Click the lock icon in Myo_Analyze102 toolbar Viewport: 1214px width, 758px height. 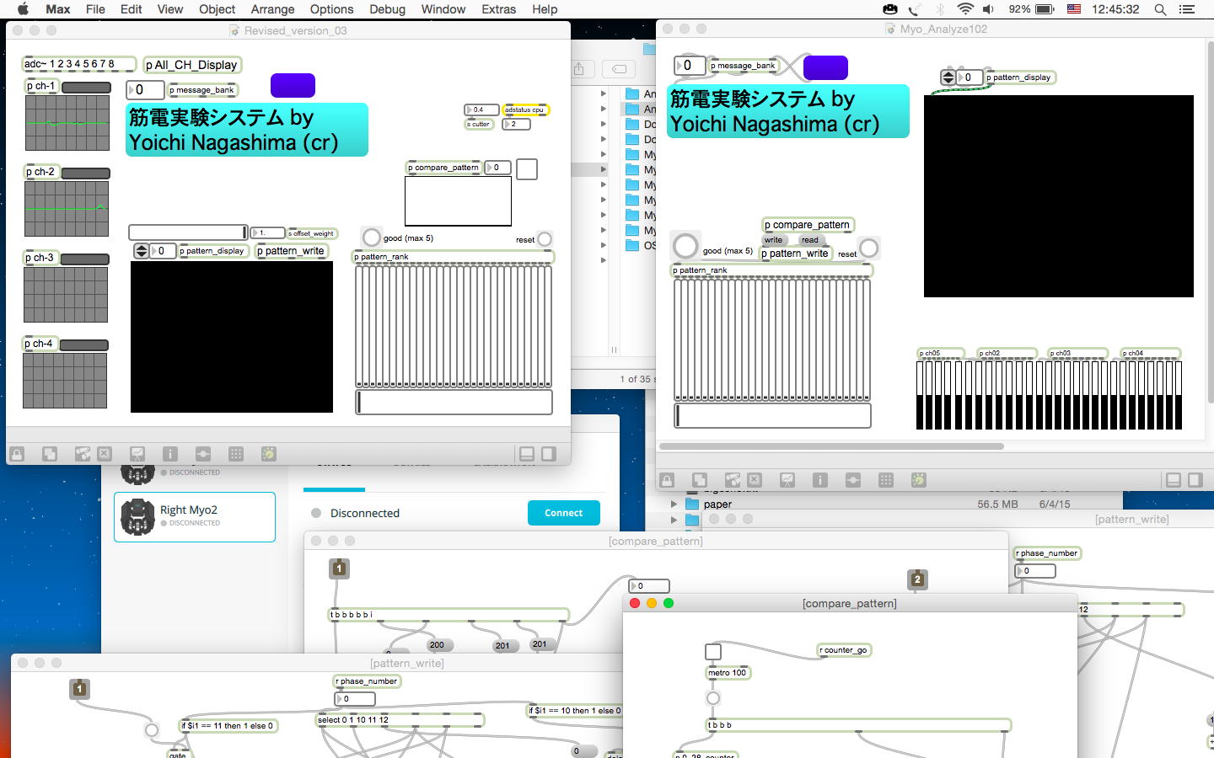pos(667,480)
